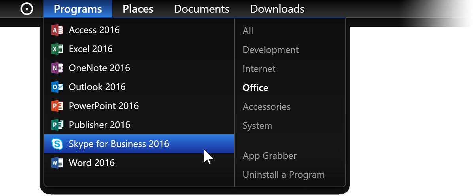Screen dimensions: 473x196
Task: Open PowerPoint 2016 entry
Action: (x=139, y=106)
